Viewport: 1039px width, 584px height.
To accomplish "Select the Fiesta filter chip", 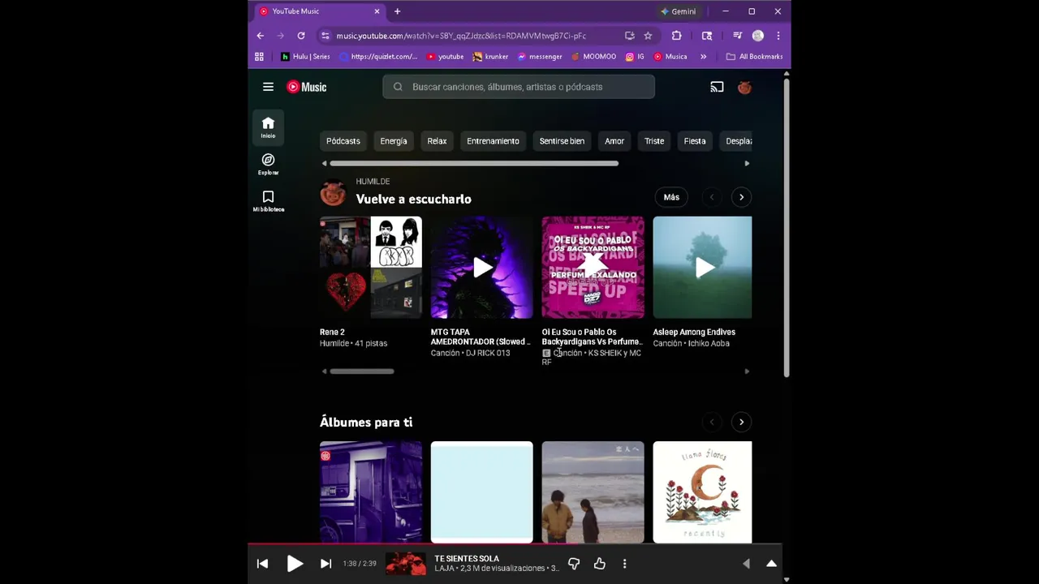I will (x=695, y=141).
